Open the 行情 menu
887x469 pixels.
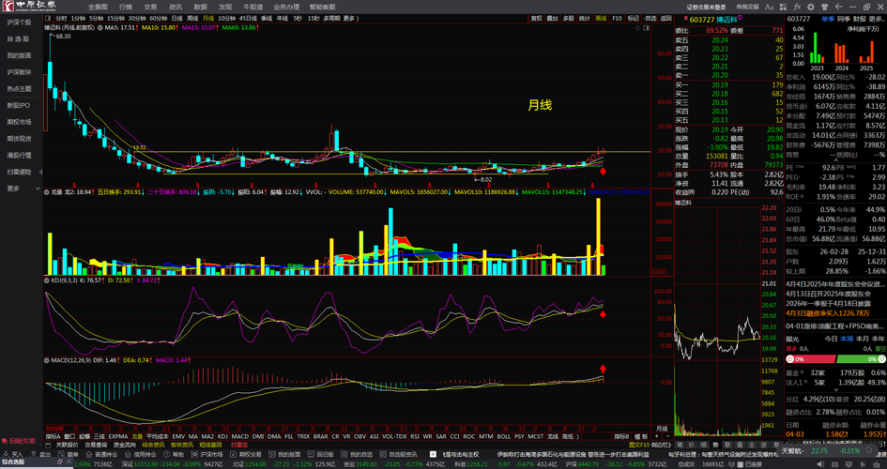pos(126,7)
